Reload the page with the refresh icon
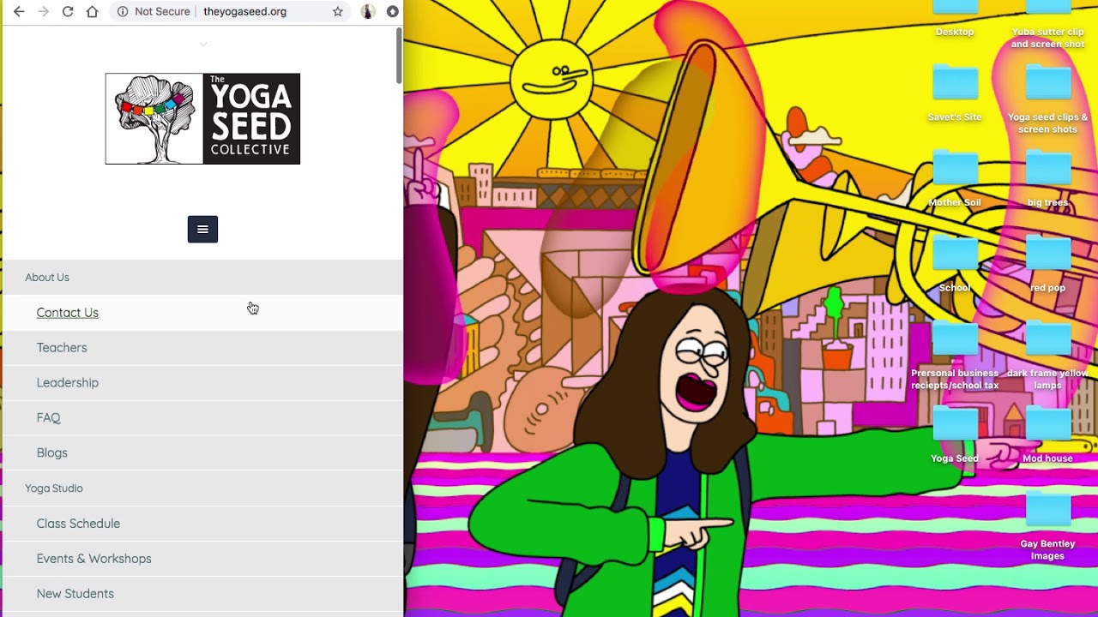 68,12
